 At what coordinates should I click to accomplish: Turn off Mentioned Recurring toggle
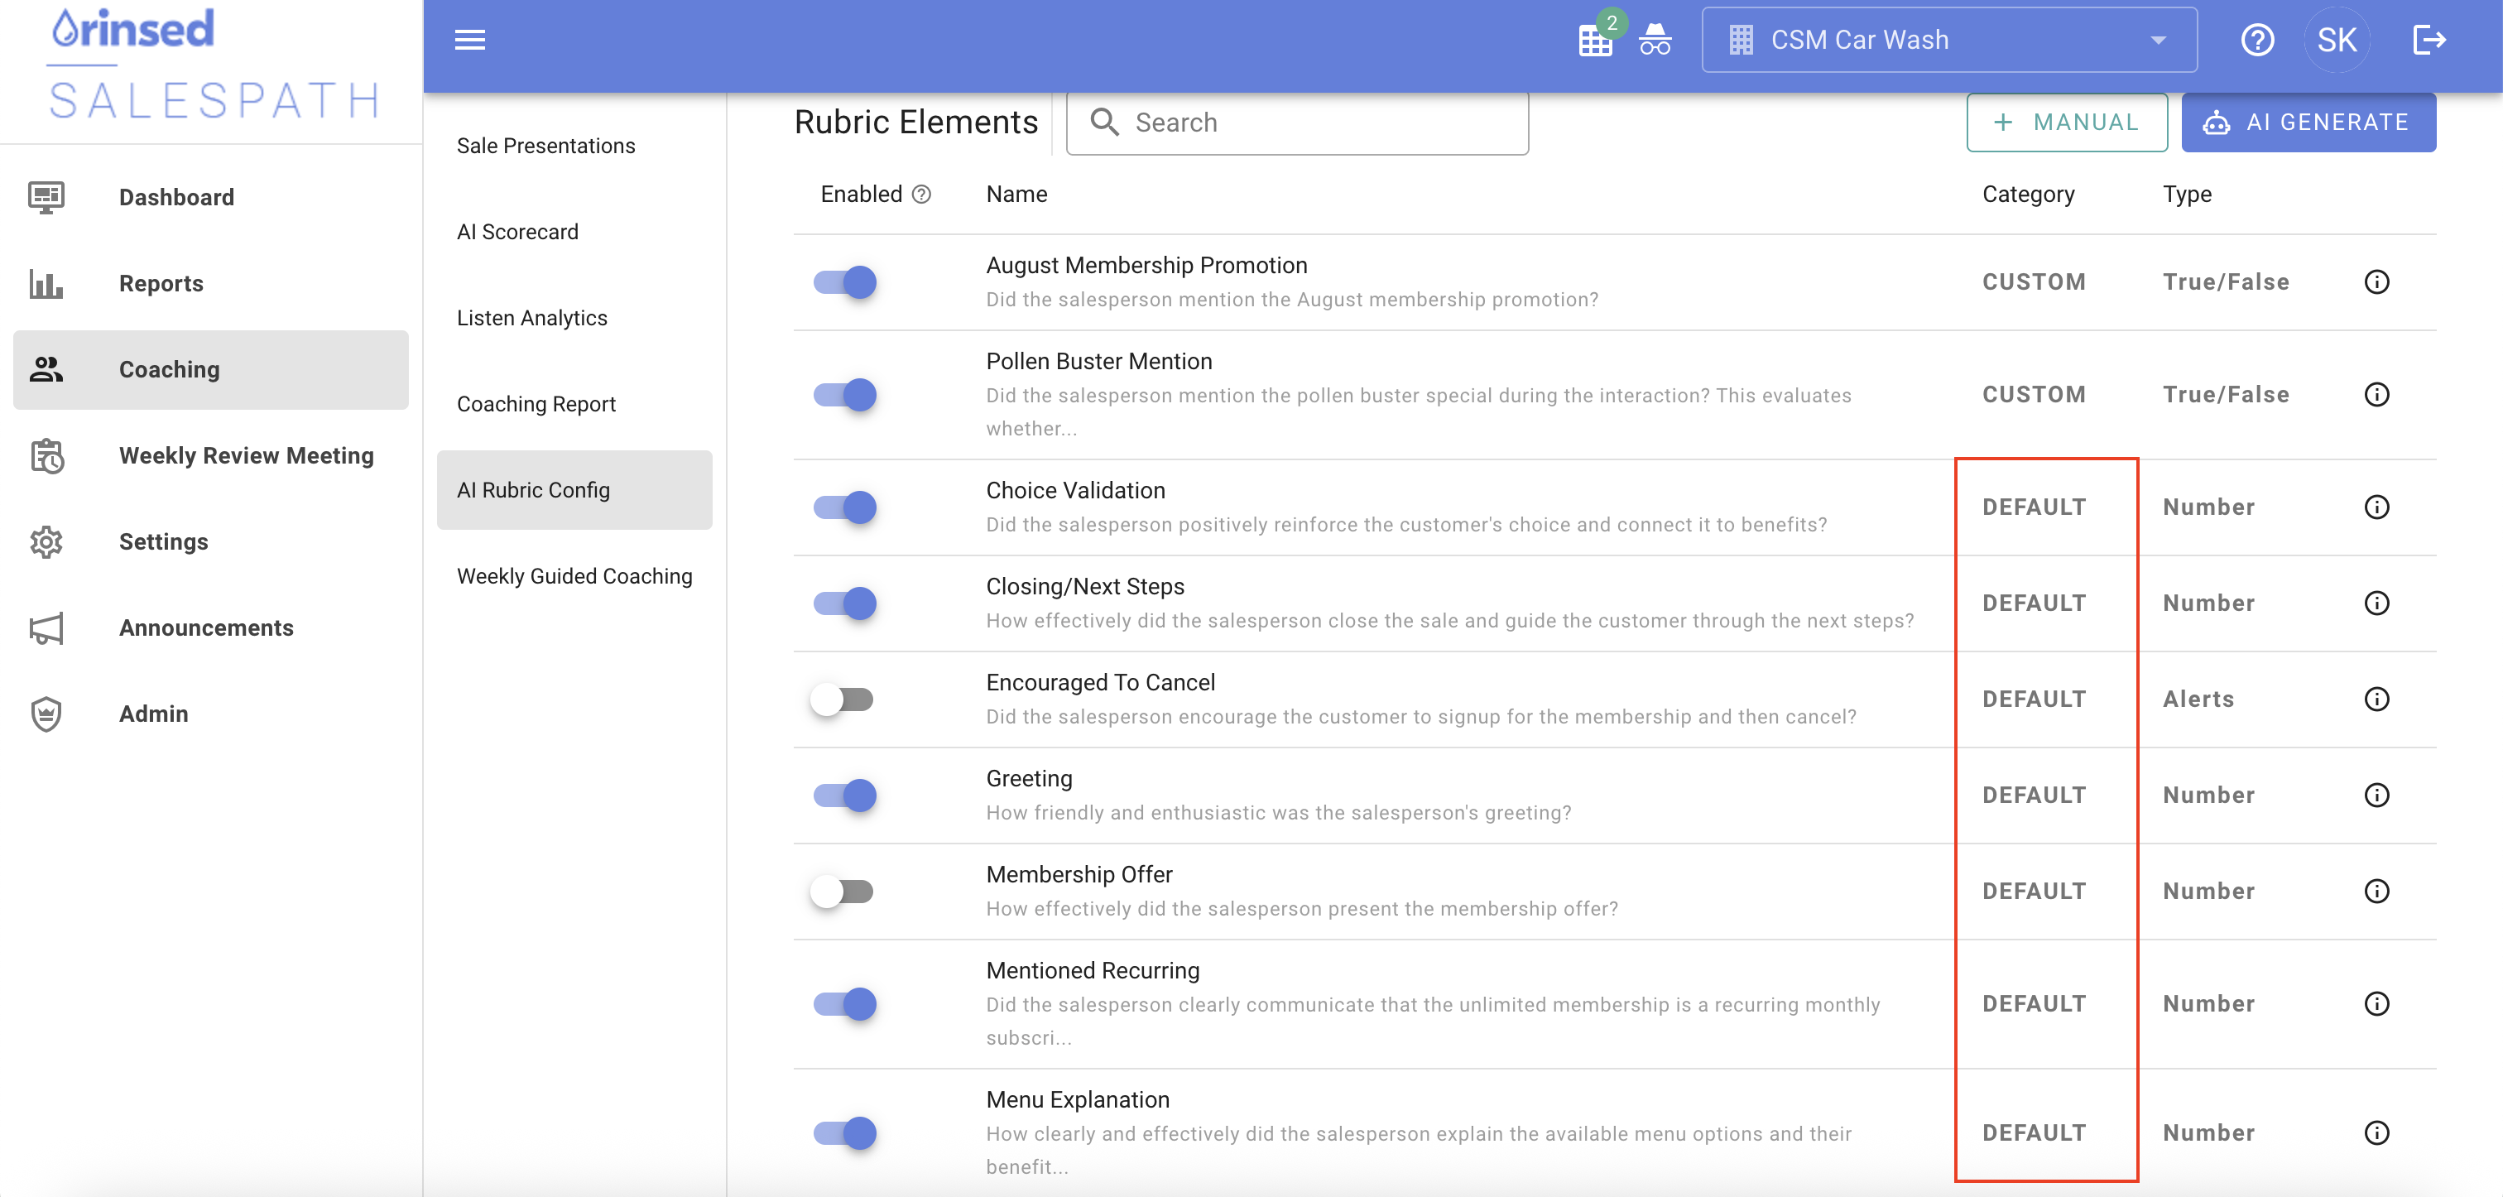pos(844,1003)
